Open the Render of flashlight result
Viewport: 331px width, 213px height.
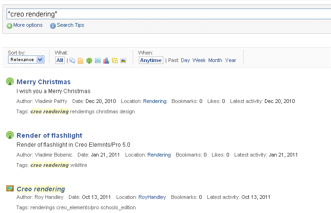pos(50,135)
